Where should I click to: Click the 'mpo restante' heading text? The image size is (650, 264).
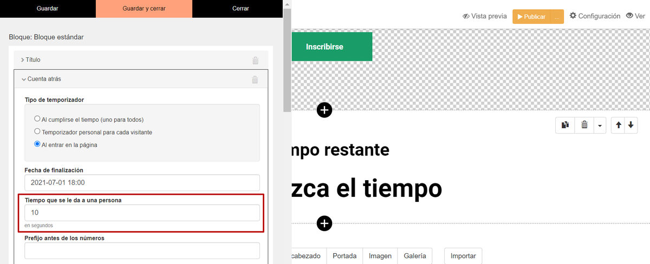pyautogui.click(x=340, y=149)
